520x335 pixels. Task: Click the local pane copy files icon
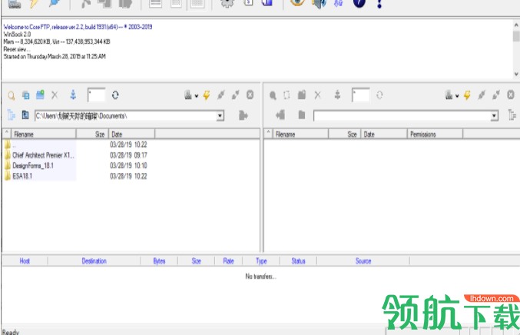point(25,95)
